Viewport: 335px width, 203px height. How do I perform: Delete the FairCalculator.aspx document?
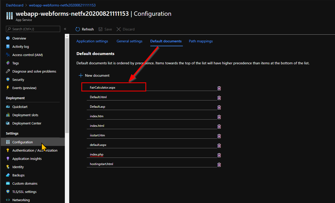219,88
